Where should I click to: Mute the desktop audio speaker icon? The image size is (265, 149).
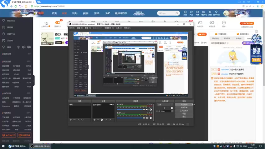pos(147,110)
